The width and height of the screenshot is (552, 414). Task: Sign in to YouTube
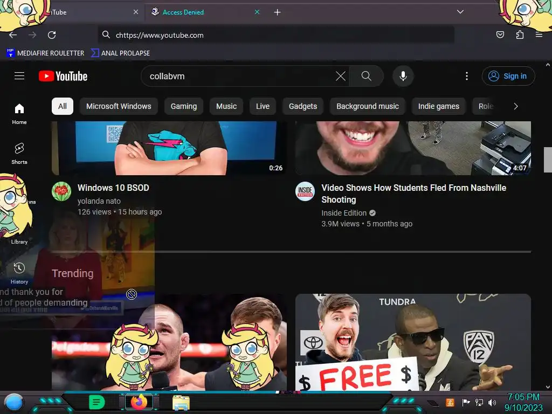pyautogui.click(x=508, y=76)
